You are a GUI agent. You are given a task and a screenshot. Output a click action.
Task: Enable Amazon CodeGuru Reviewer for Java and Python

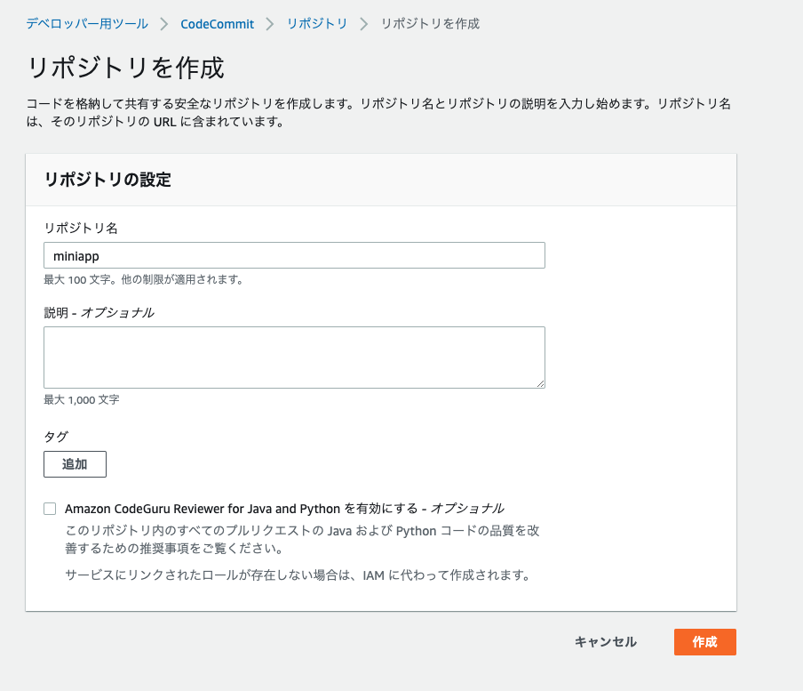[50, 508]
